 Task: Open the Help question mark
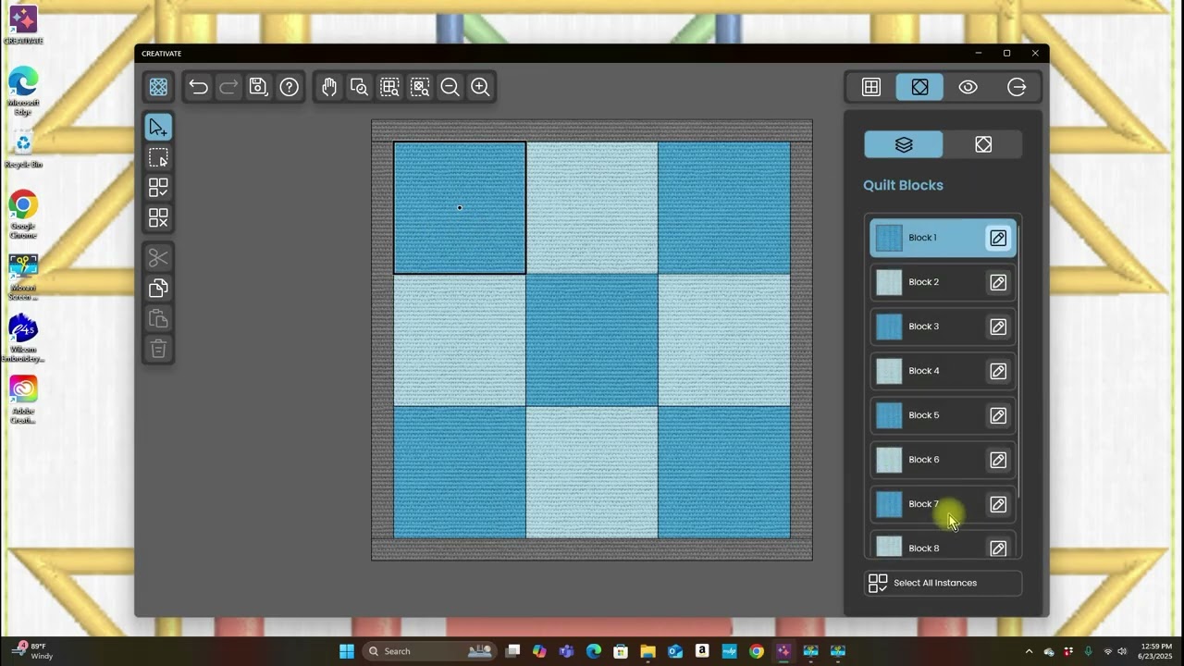(x=290, y=87)
